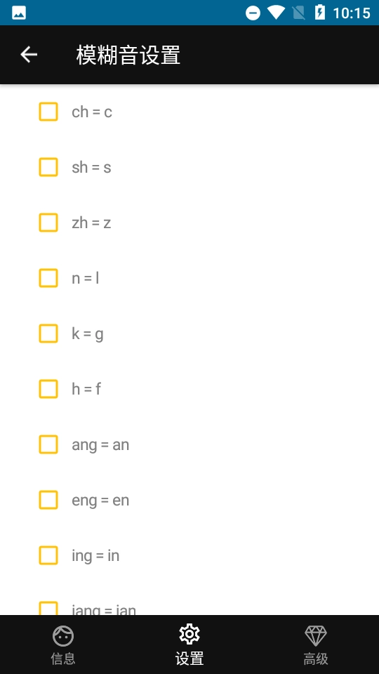Tick the k = g checkbox

click(48, 333)
